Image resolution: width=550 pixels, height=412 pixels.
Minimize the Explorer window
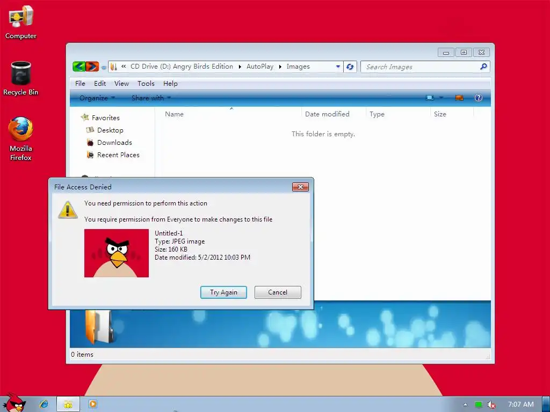coord(446,53)
